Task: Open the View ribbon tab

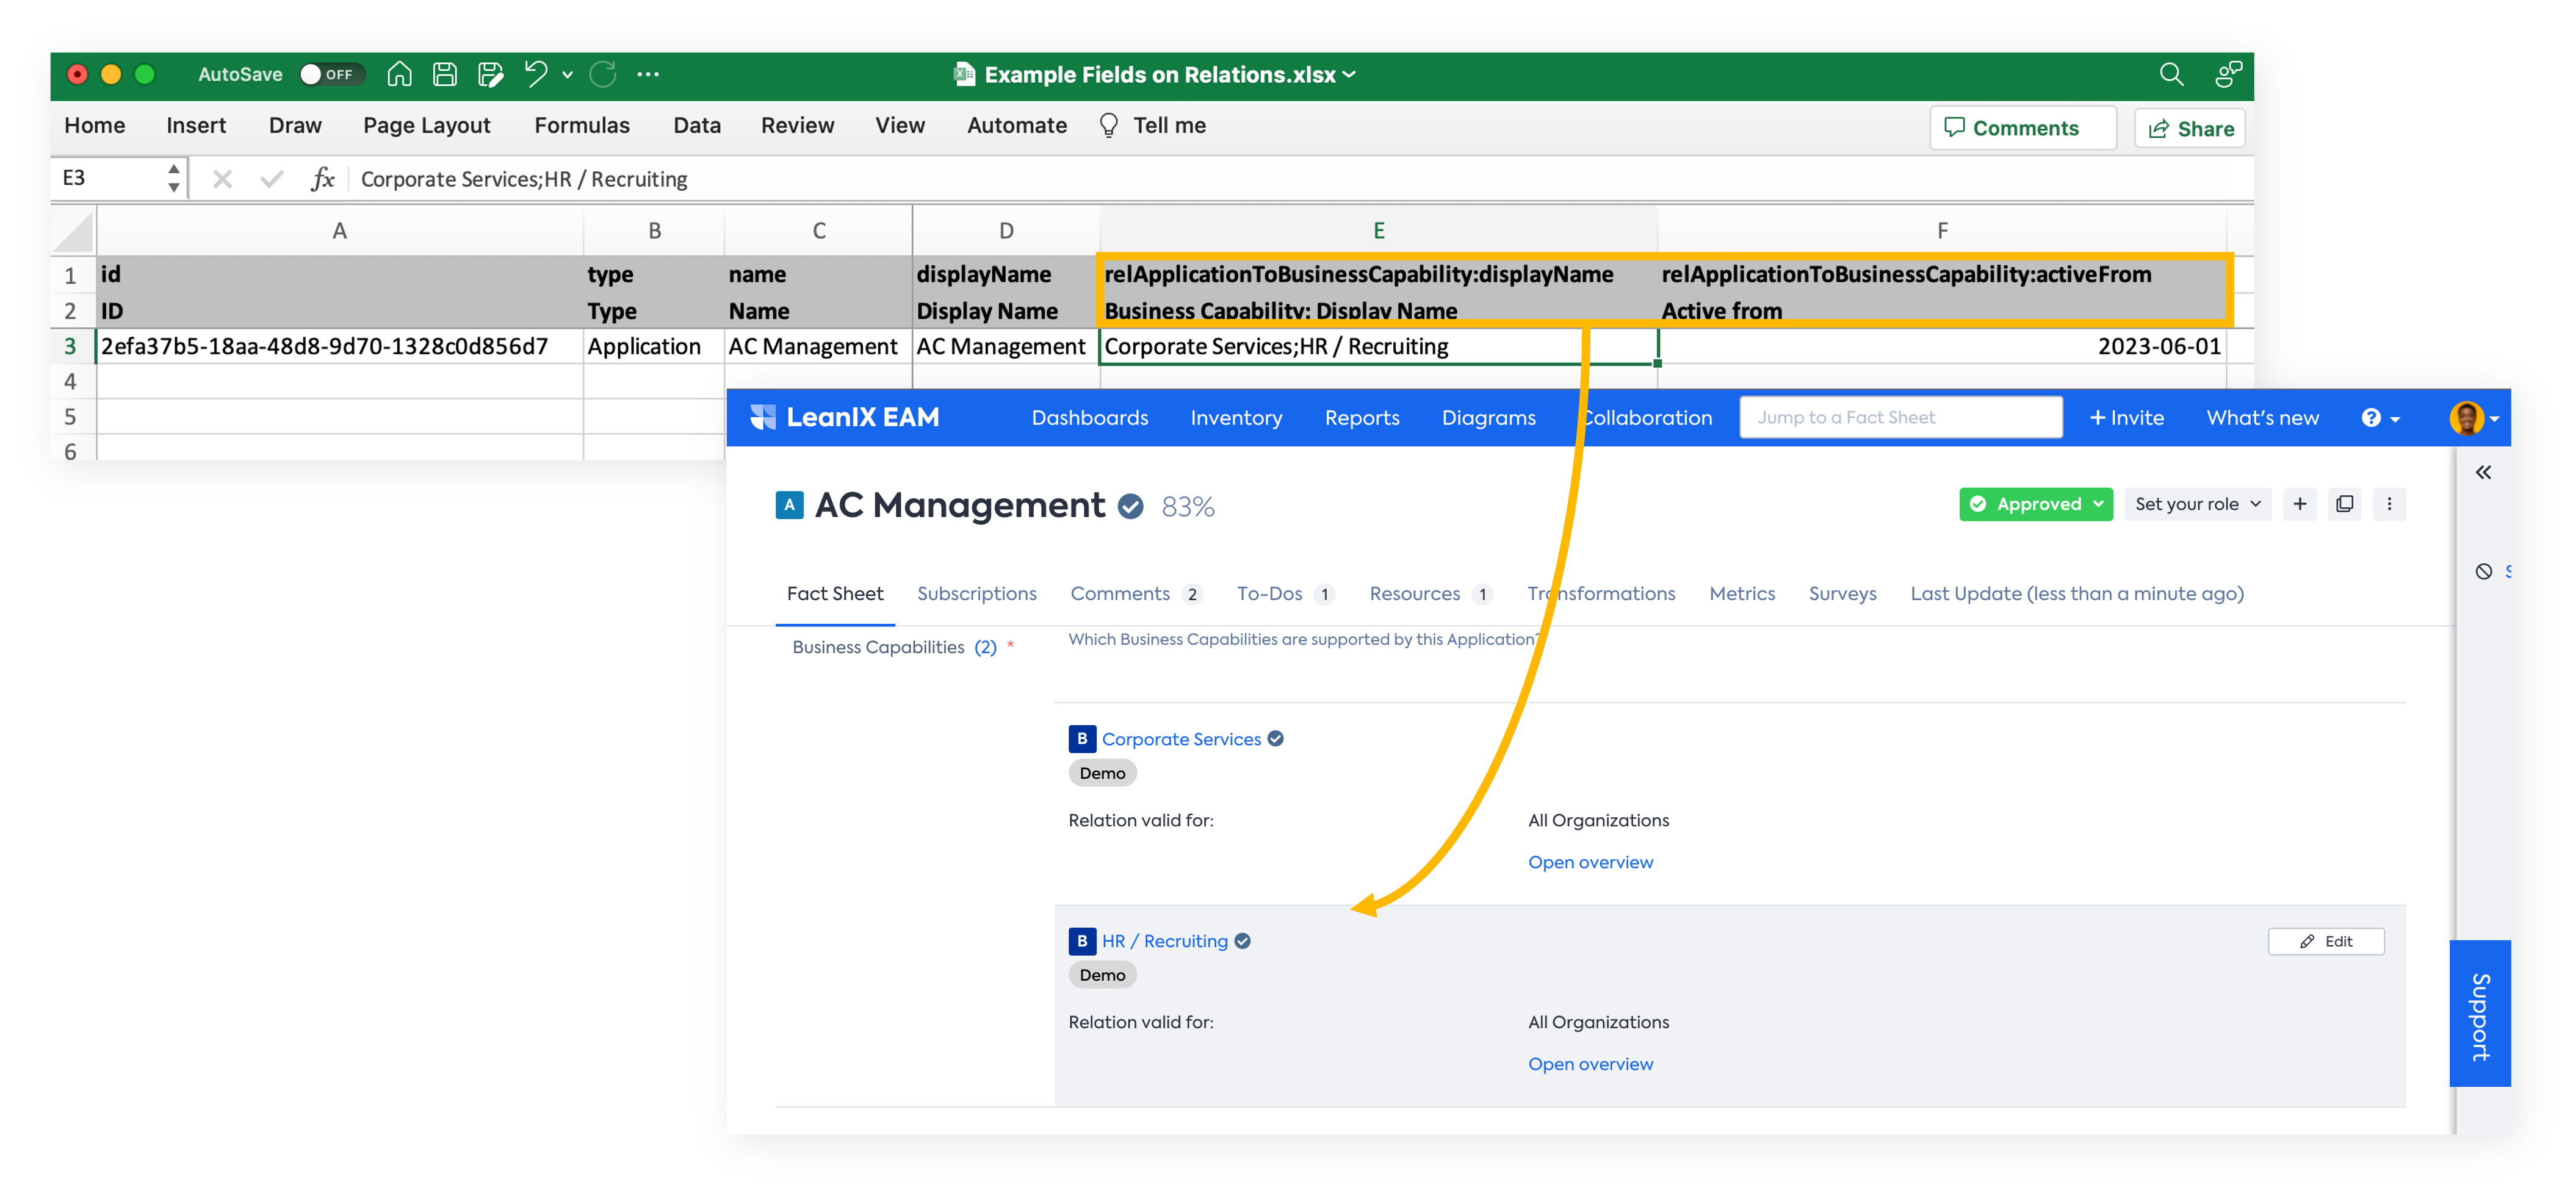Action: pos(900,126)
